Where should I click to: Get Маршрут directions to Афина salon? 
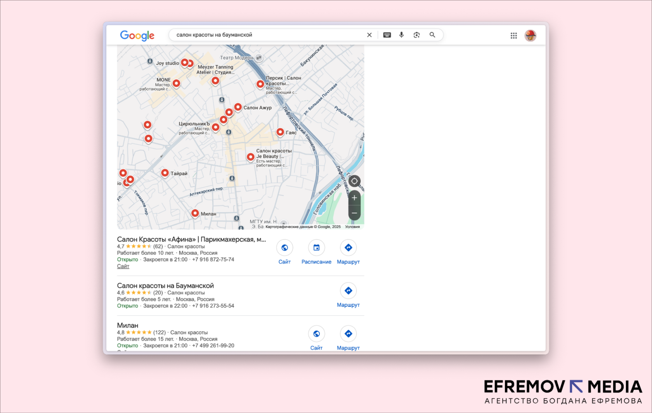point(348,248)
